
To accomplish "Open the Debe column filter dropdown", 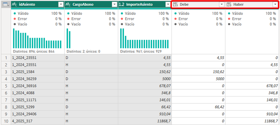I will pos(221,4).
